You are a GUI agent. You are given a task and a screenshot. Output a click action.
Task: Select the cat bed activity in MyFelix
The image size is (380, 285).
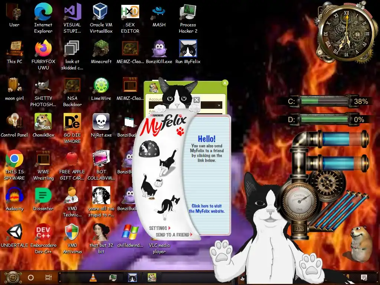pos(149,148)
